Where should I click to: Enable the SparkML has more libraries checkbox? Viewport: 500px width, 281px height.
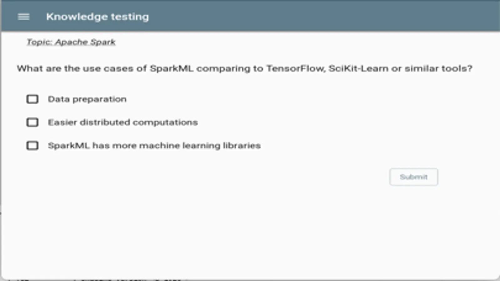click(x=33, y=145)
